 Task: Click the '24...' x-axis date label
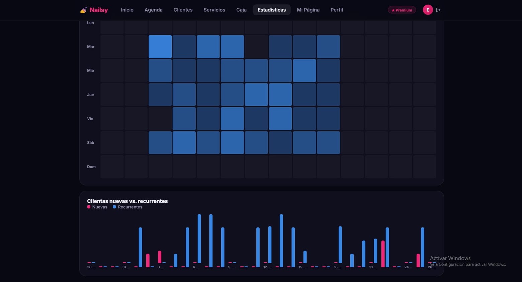click(408, 267)
